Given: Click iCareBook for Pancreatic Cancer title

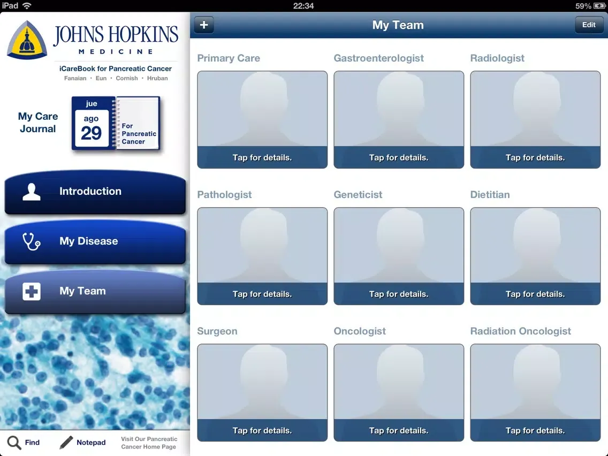Looking at the screenshot, I should 116,69.
